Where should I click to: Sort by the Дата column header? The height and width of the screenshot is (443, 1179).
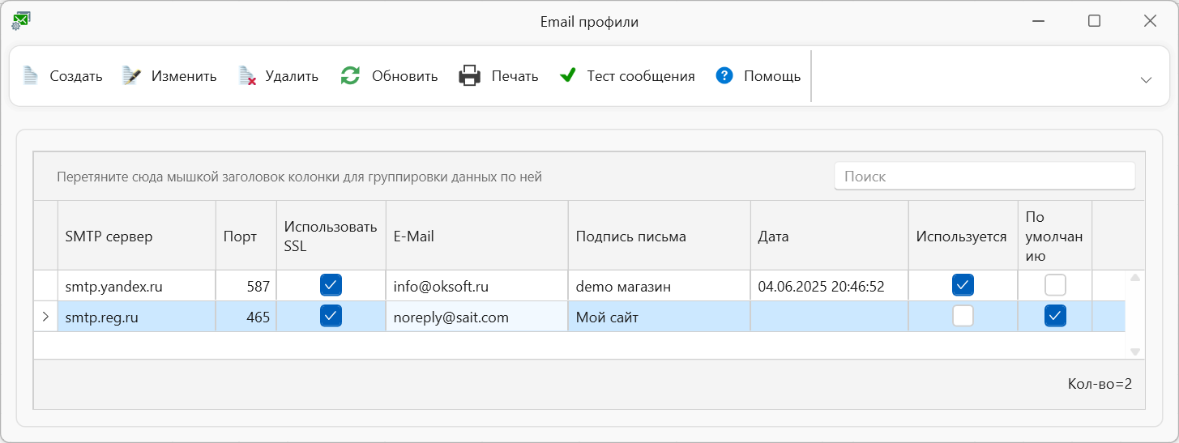(829, 236)
